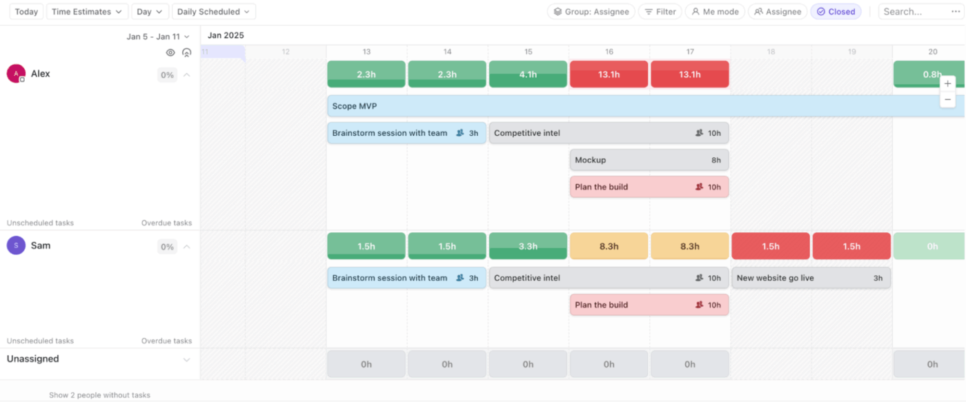This screenshot has width=966, height=402.
Task: Collapse Sam's task rows with the chevron
Action: click(186, 245)
